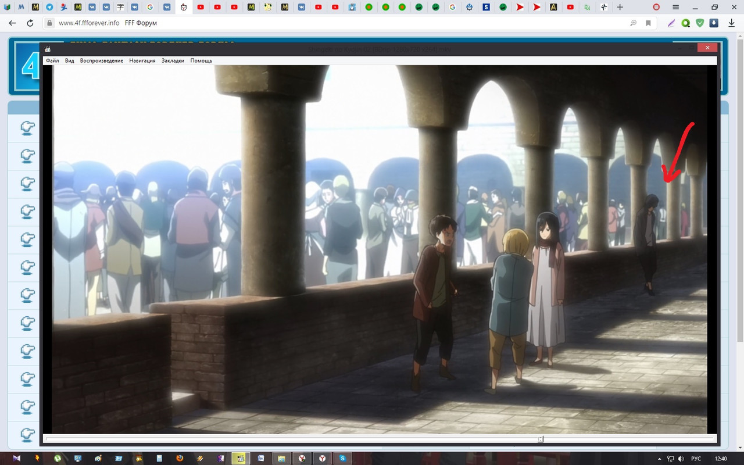
Task: Open the Воспроизведение menu
Action: [x=102, y=60]
